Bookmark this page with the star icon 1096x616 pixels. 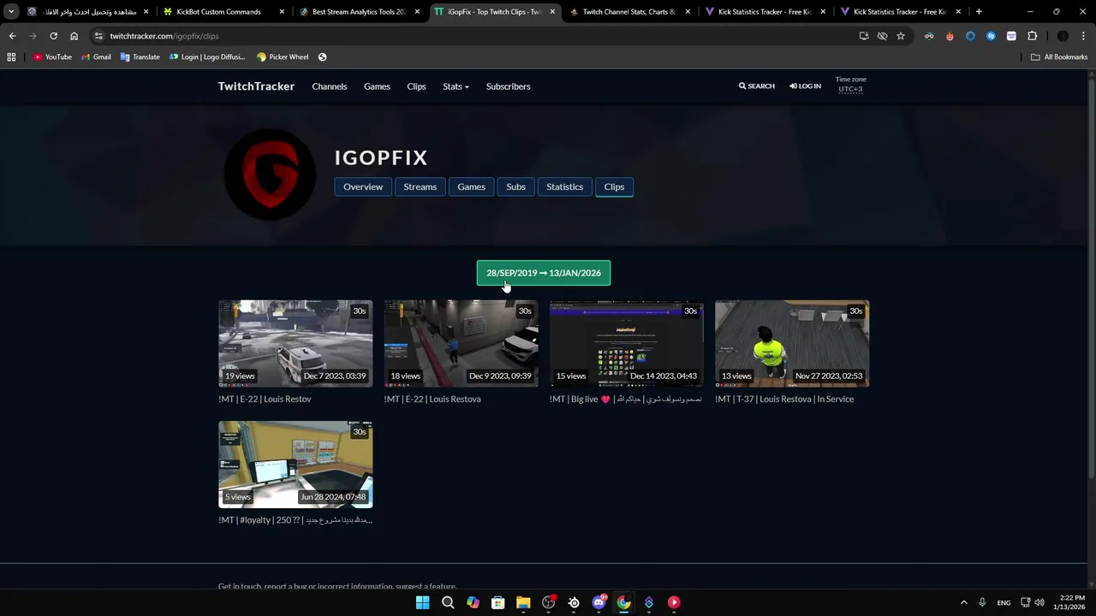click(x=901, y=36)
